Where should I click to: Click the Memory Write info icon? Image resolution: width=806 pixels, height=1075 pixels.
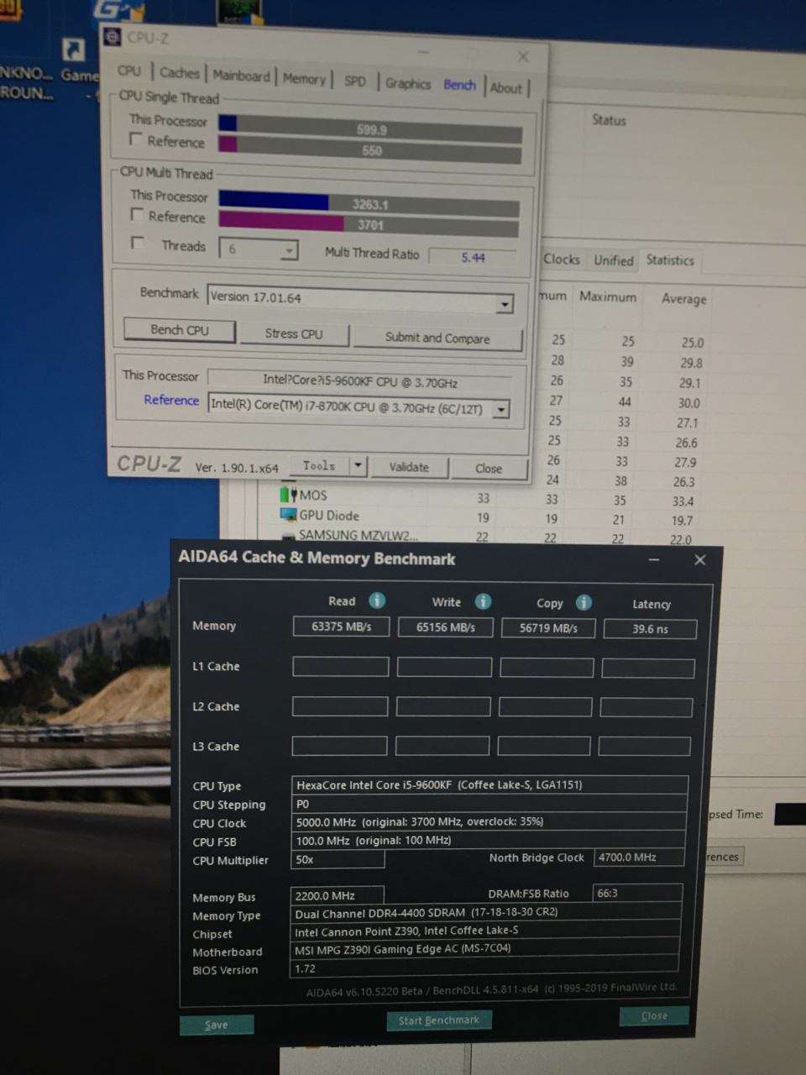tap(483, 601)
